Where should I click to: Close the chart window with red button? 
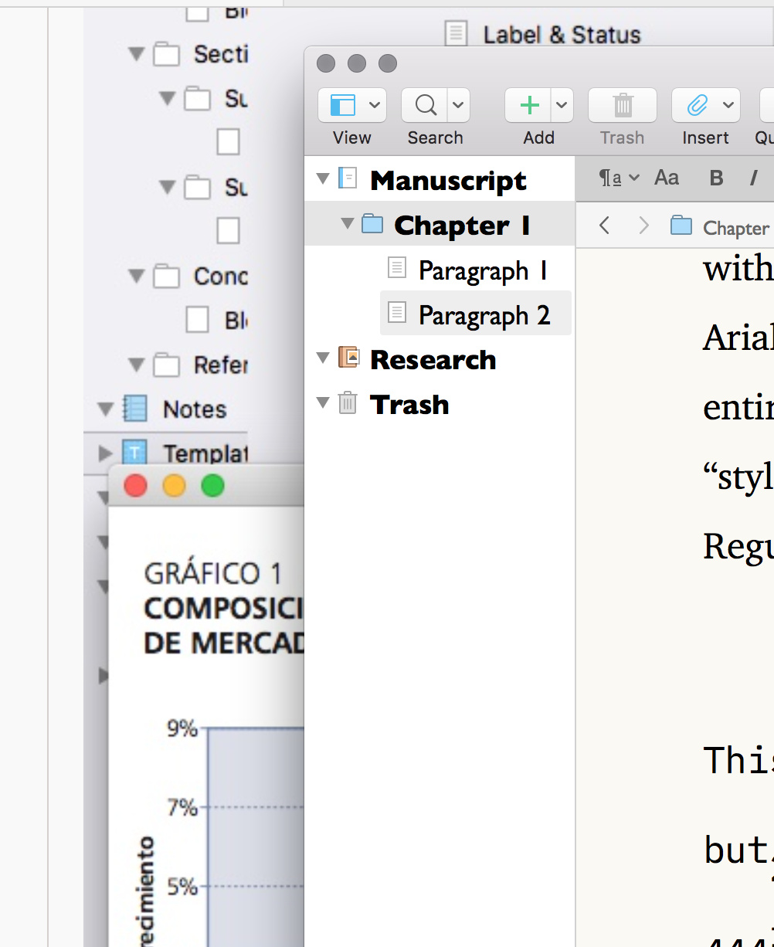[x=136, y=486]
